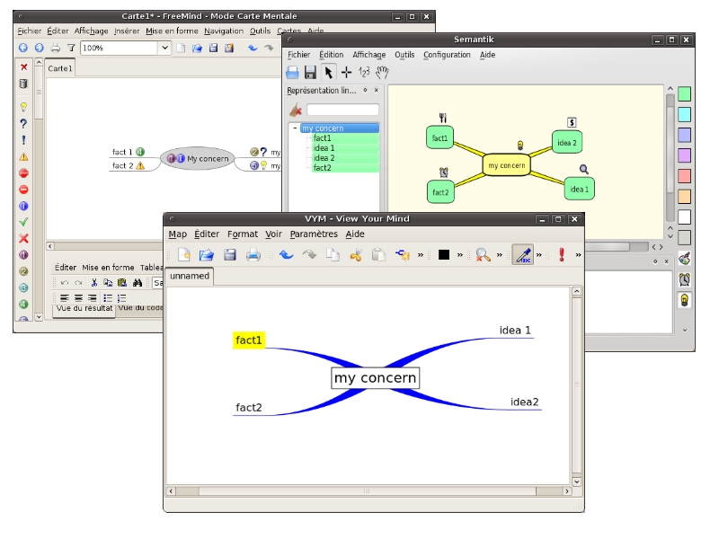Click the VYM add branch icon
Screen dimensions: 719x539
(403, 255)
